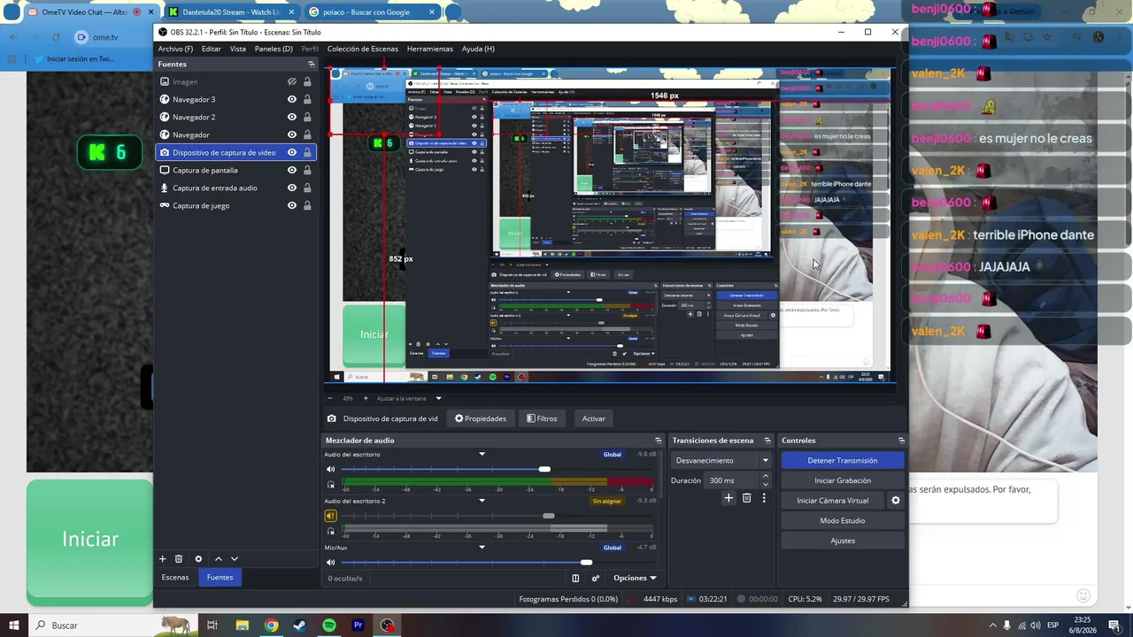Open transition properties three-dot menu
Viewport: 1133px width, 637px height.
[x=764, y=498]
